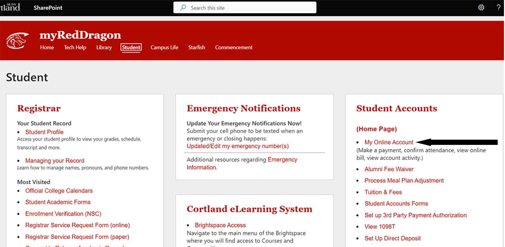Open Official College Calendars link
Image resolution: width=505 pixels, height=247 pixels.
point(59,191)
